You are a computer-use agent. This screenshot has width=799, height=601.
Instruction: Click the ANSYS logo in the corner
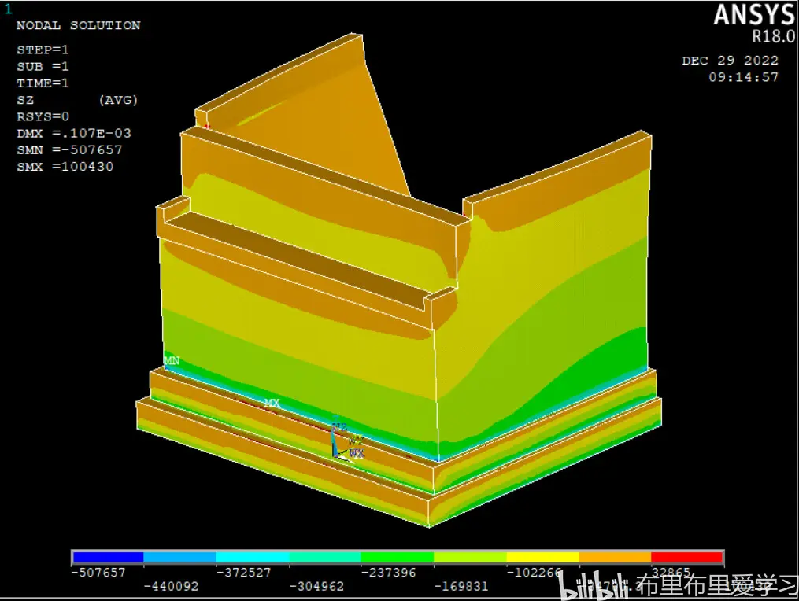click(x=754, y=14)
